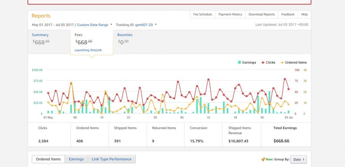Click the Payment History button
This screenshot has width=345, height=167.
click(230, 15)
